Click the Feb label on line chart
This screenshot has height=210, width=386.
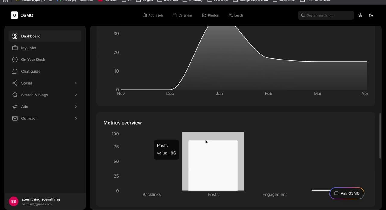pos(268,94)
